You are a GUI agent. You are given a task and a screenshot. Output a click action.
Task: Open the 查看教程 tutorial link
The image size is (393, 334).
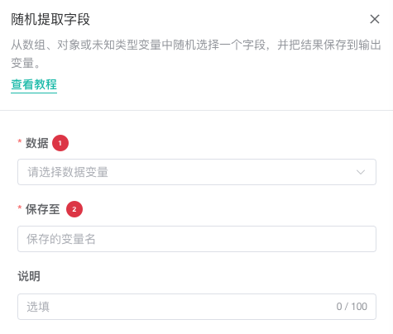tap(34, 84)
